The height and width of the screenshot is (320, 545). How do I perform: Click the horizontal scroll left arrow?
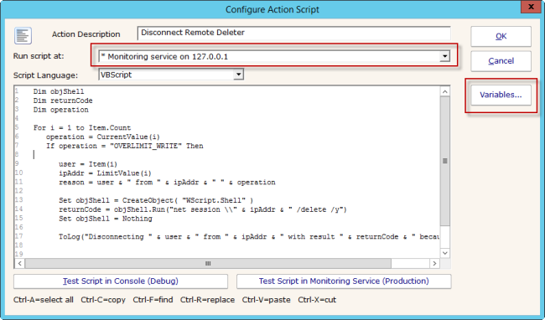pyautogui.click(x=20, y=263)
